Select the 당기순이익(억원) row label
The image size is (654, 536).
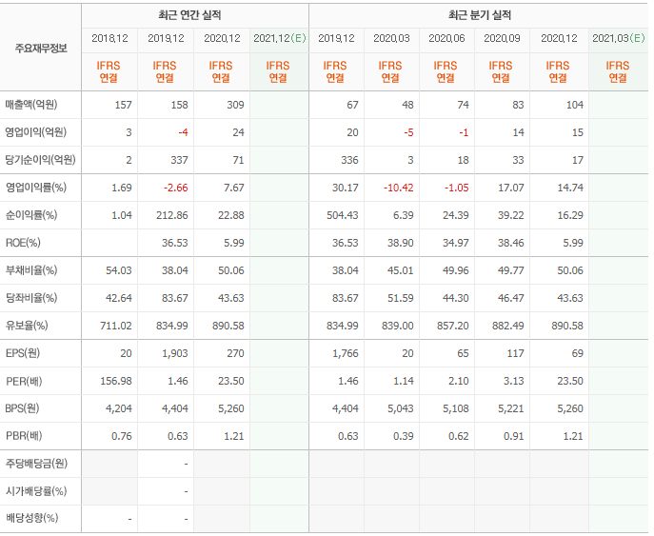(40, 160)
